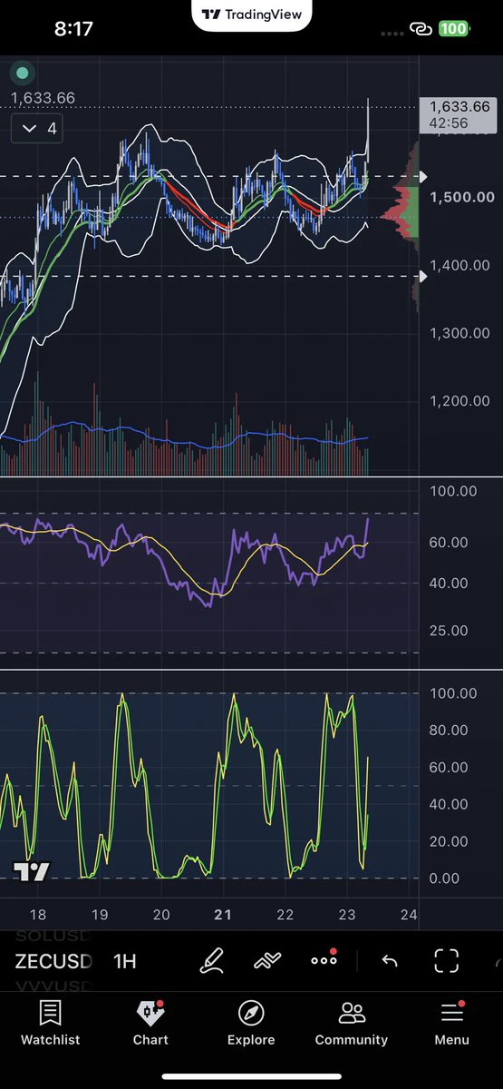Tap the battery indicator in status bar
This screenshot has height=1089, width=503.
pyautogui.click(x=454, y=29)
